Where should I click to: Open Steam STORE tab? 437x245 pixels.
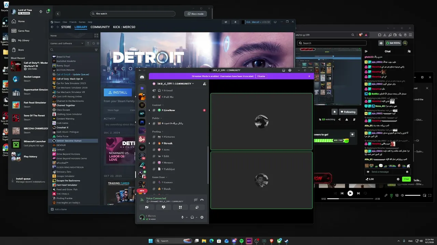pyautogui.click(x=66, y=27)
